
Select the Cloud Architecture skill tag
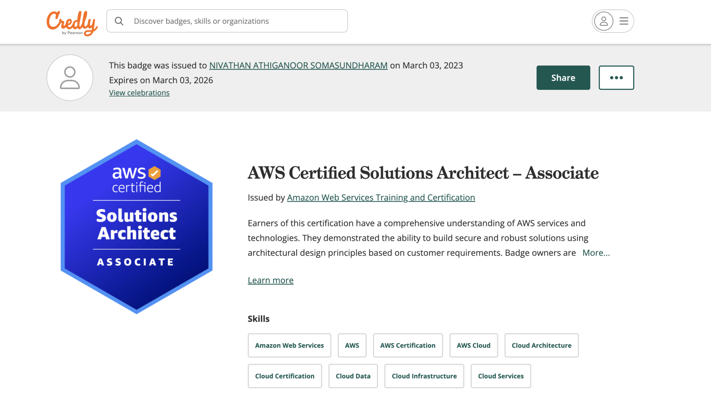pyautogui.click(x=542, y=345)
